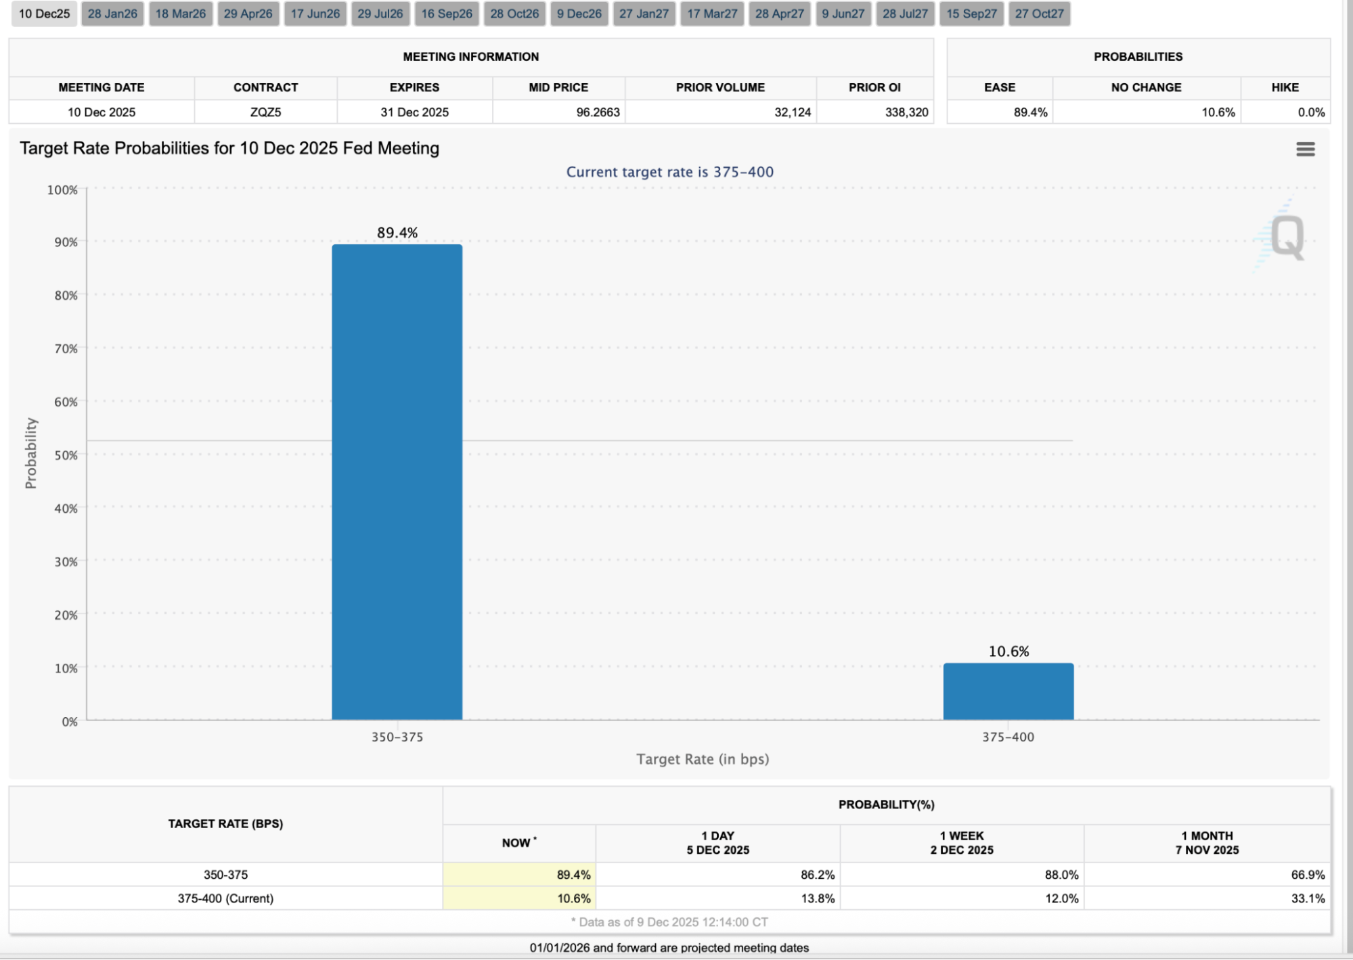This screenshot has width=1353, height=960.
Task: Select the 9 Dec26 meeting tab
Action: point(579,14)
